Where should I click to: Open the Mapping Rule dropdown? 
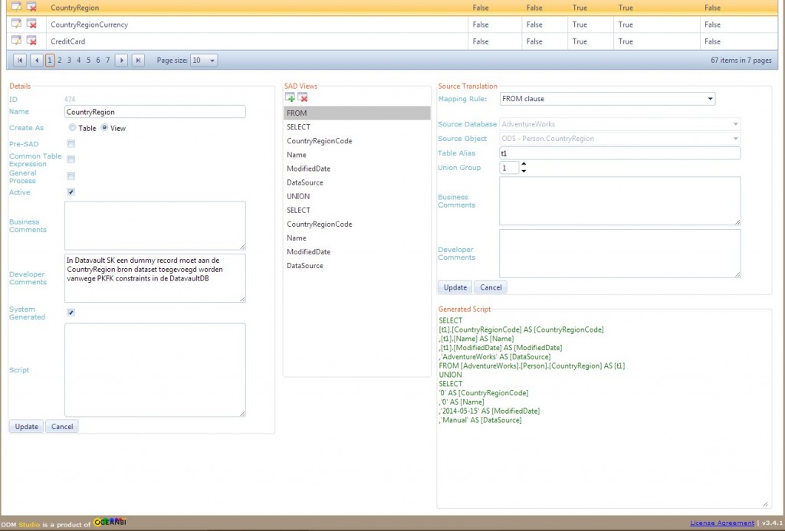(607, 99)
